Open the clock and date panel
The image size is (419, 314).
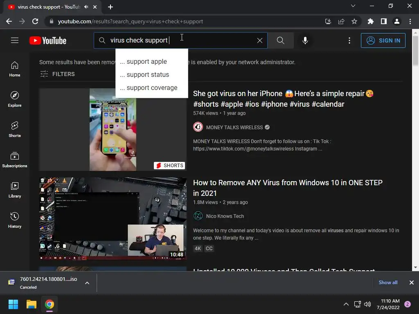pos(389,304)
